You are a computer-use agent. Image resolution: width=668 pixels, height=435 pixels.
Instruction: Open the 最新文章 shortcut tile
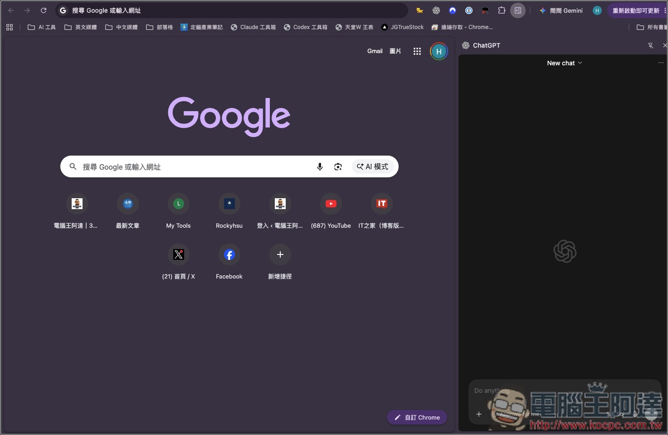pos(128,211)
